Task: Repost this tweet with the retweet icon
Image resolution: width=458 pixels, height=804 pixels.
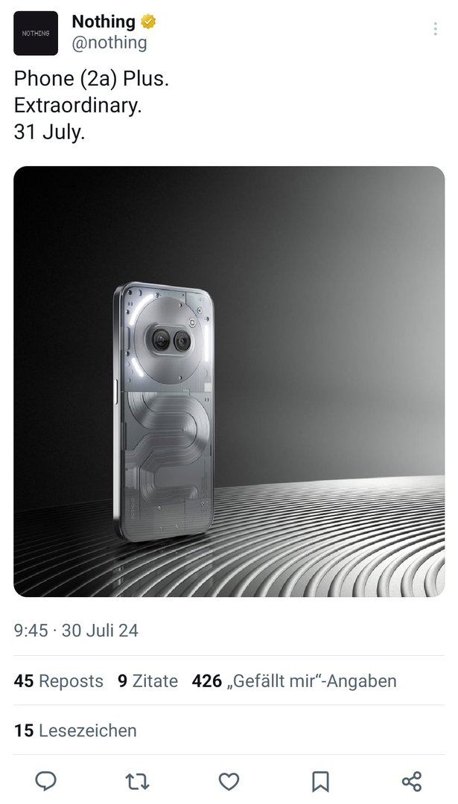Action: click(x=137, y=782)
